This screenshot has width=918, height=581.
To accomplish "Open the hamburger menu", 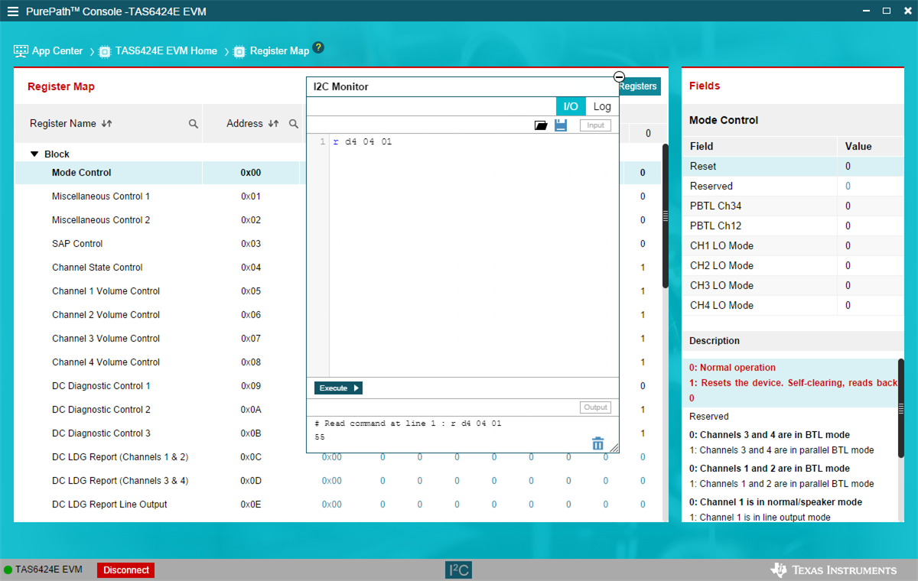I will 13,11.
